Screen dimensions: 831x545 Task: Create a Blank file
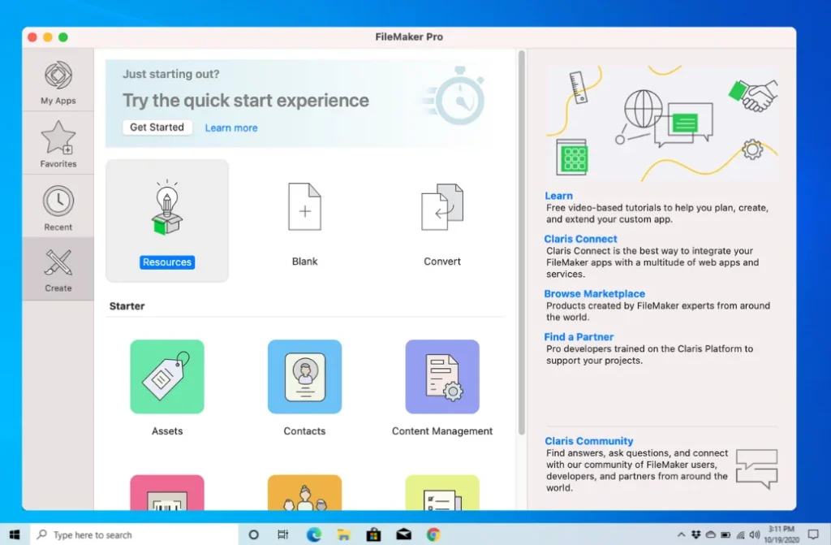(x=304, y=208)
